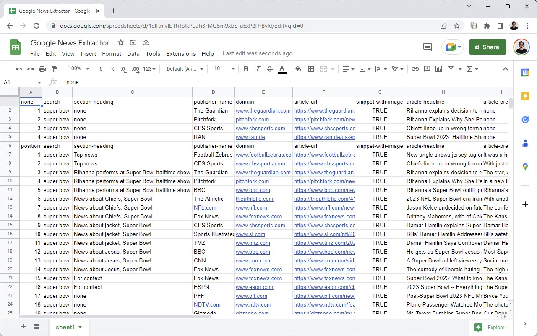Open Contacts side panel
The height and width of the screenshot is (336, 537).
(x=525, y=143)
